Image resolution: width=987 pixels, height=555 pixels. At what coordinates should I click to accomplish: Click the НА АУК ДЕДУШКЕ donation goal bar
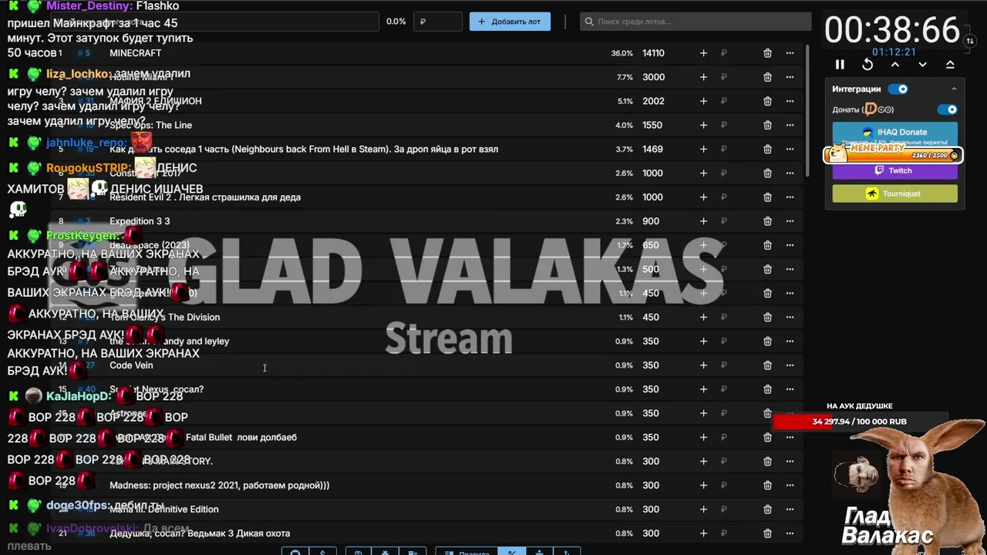[x=859, y=422]
